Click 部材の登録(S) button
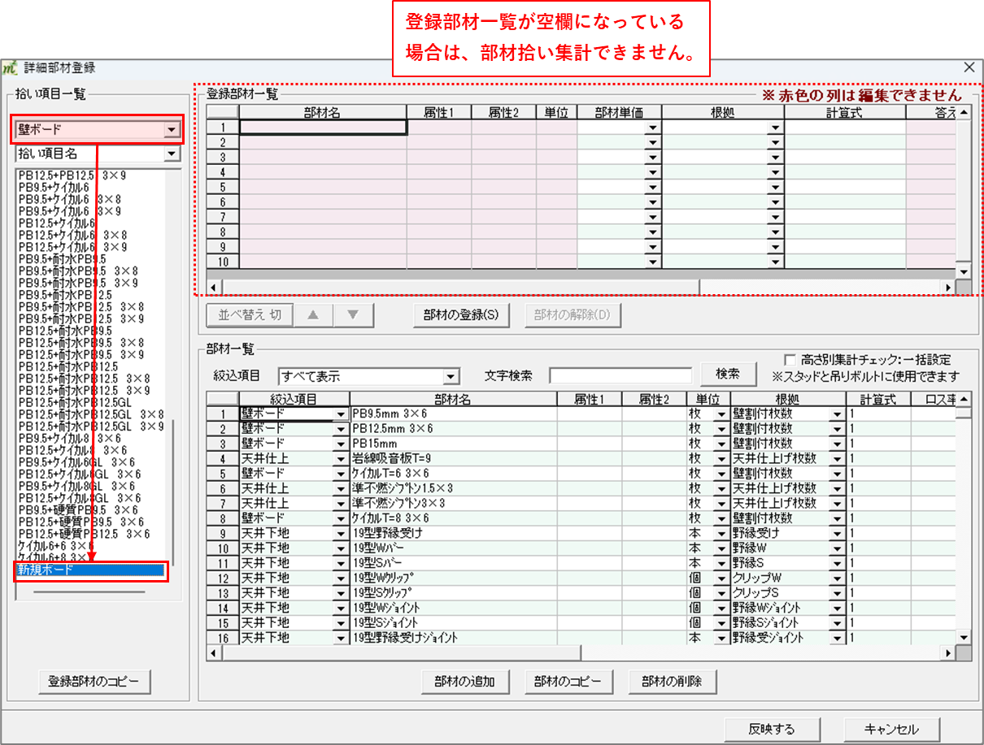The image size is (984, 745). click(x=461, y=315)
